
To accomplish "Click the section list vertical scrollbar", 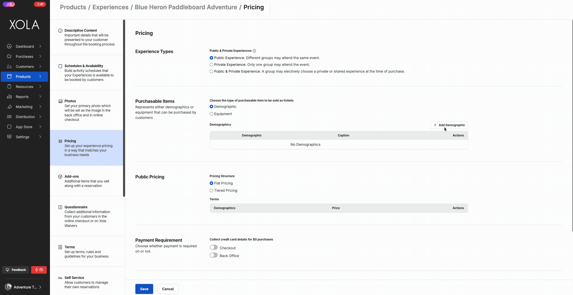I will point(124,108).
